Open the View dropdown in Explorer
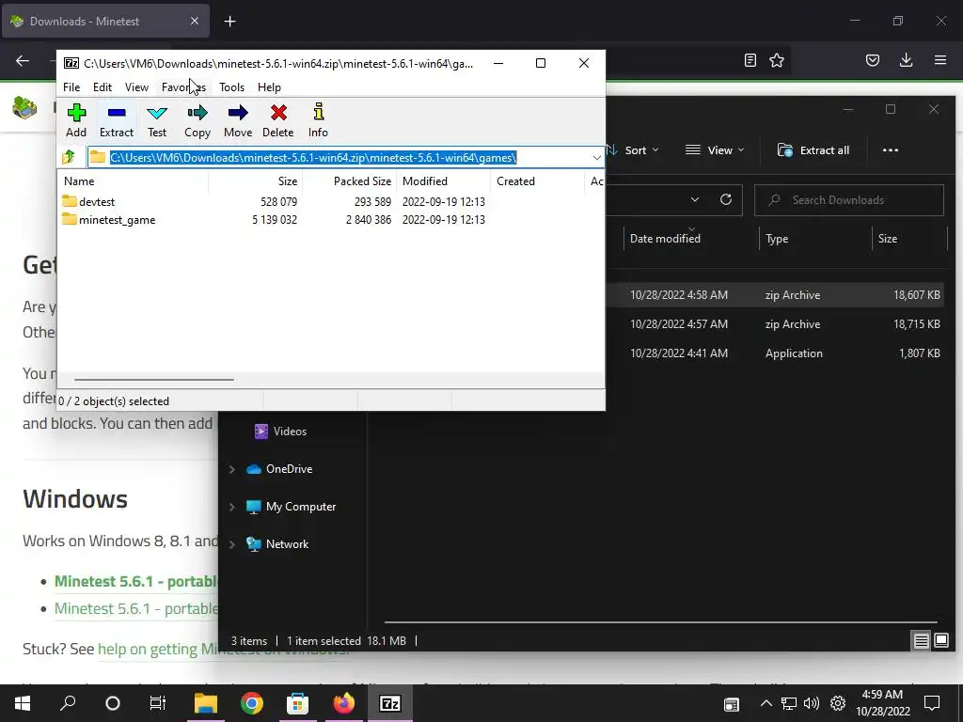The width and height of the screenshot is (963, 722). click(715, 149)
